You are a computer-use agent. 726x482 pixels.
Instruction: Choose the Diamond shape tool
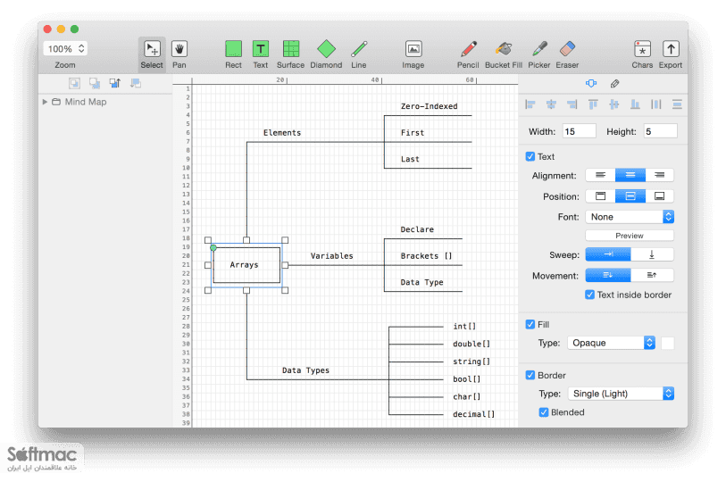[326, 54]
